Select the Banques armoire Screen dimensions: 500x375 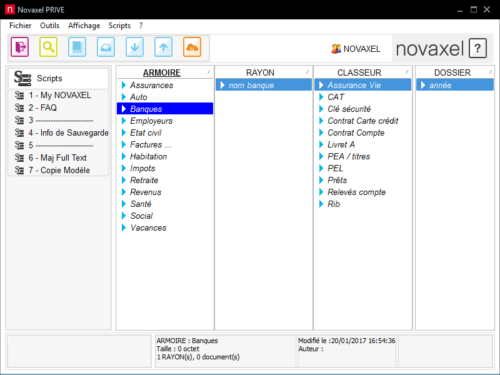click(165, 109)
